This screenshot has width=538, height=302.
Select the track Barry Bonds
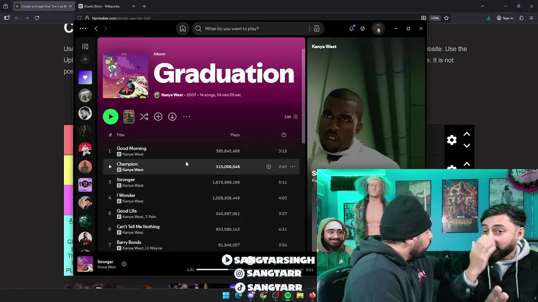[202, 245]
